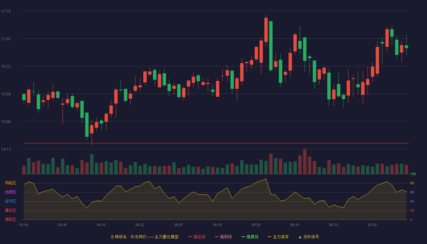Image resolution: width=427 pixels, height=244 pixels.
Task: Toggle the 强弱线 legend item
Action: coord(223,237)
